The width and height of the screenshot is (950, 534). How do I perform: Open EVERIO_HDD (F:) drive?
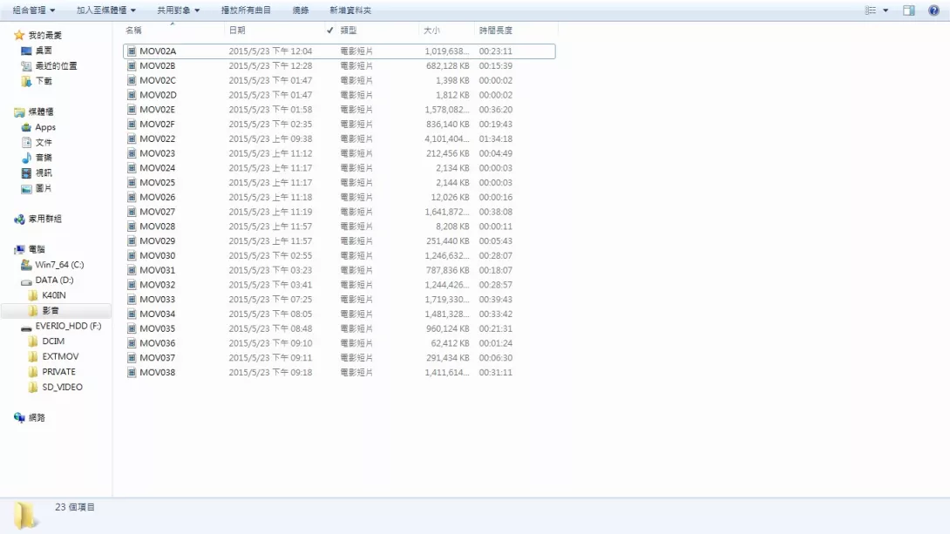click(68, 326)
